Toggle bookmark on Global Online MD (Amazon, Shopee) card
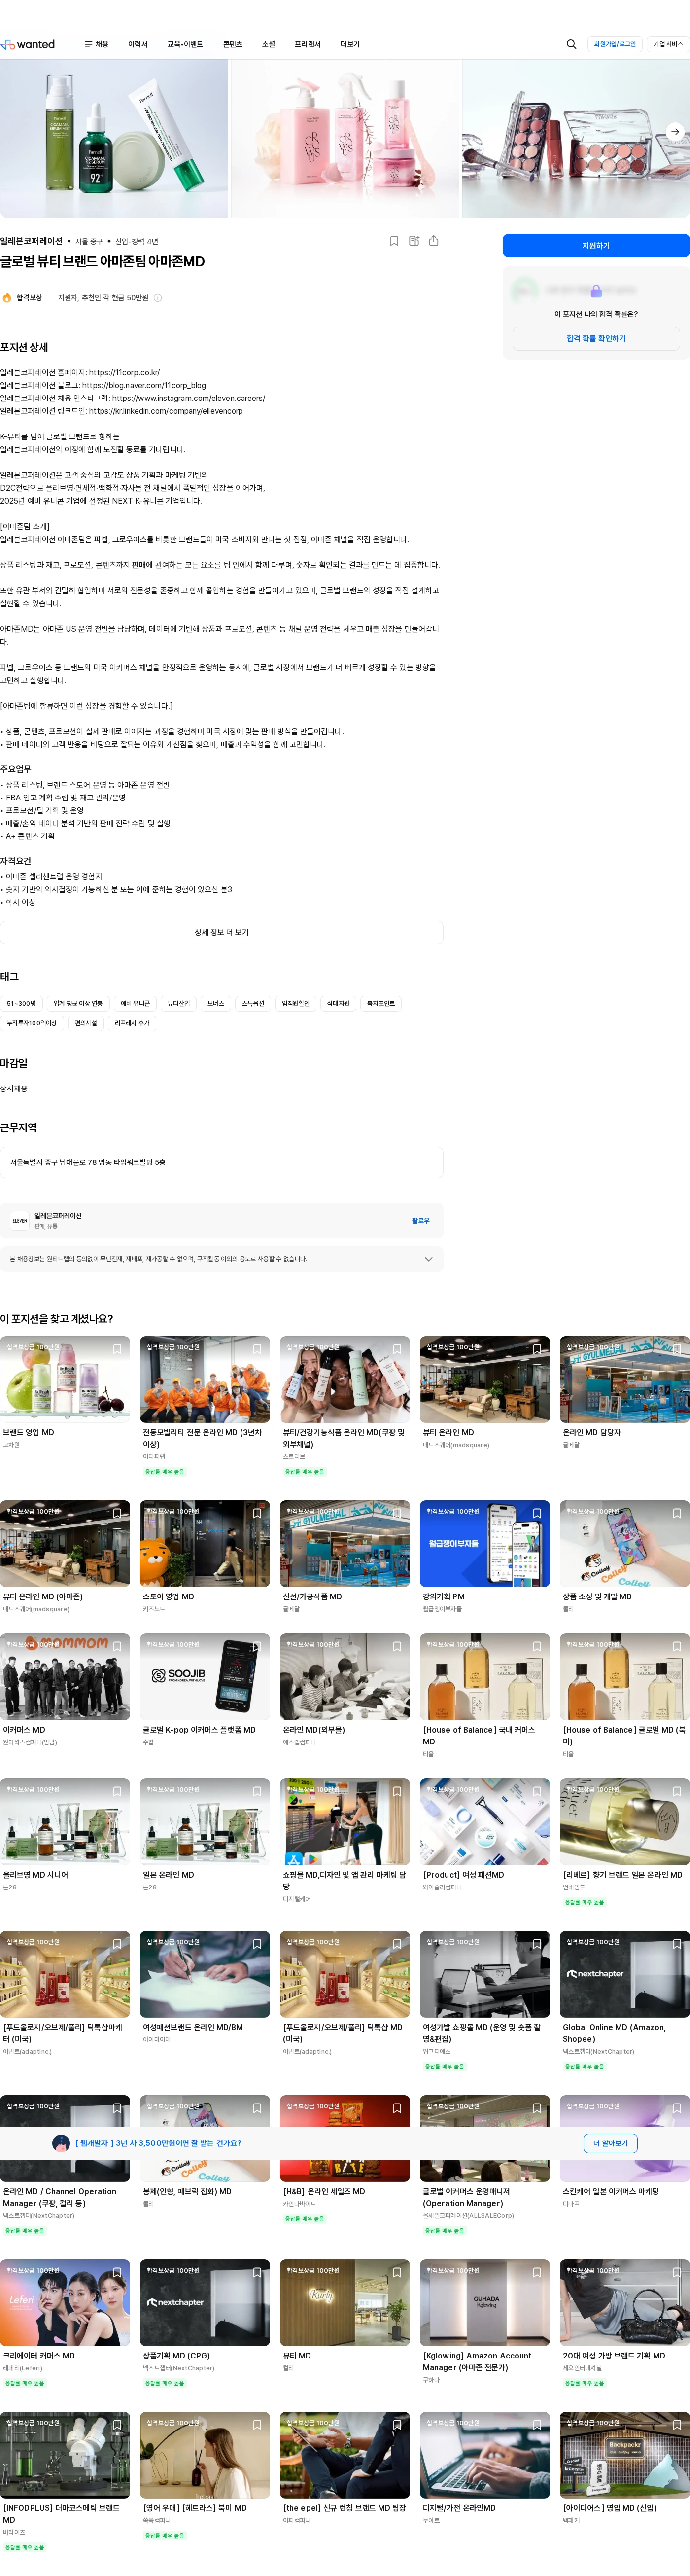 point(677,1943)
